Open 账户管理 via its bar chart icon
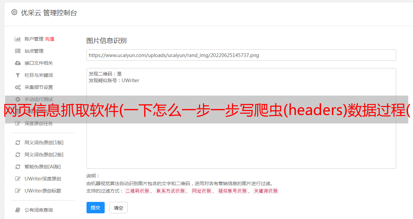413x219 pixels. 18,39
